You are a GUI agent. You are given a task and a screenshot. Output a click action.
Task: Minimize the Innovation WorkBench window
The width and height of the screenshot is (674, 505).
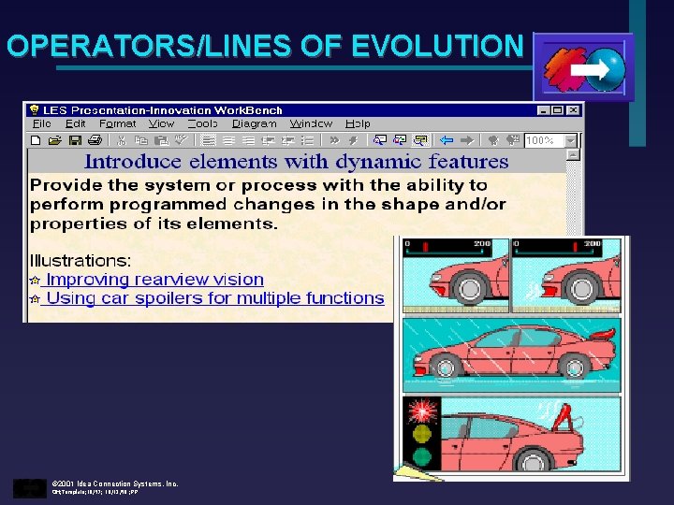[x=543, y=110]
